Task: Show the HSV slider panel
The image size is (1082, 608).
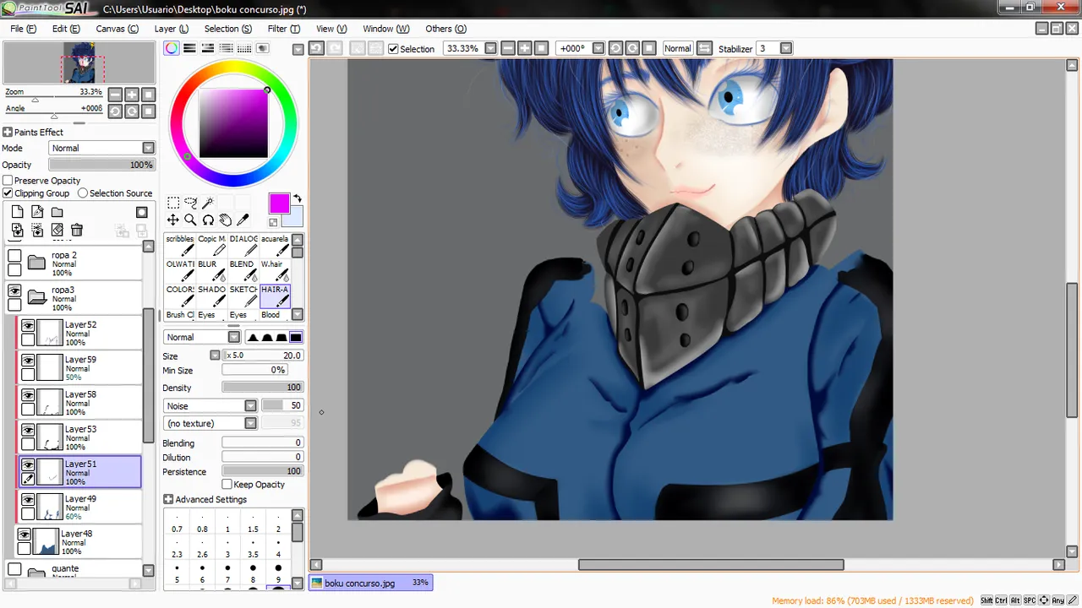Action: pyautogui.click(x=207, y=48)
